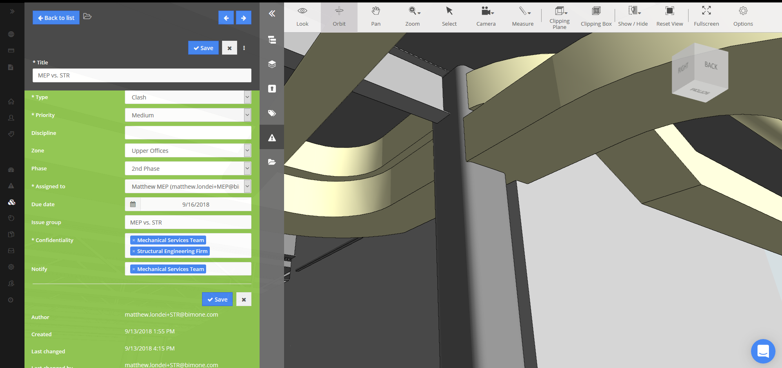Open the Type dropdown showing Clash

pos(188,97)
